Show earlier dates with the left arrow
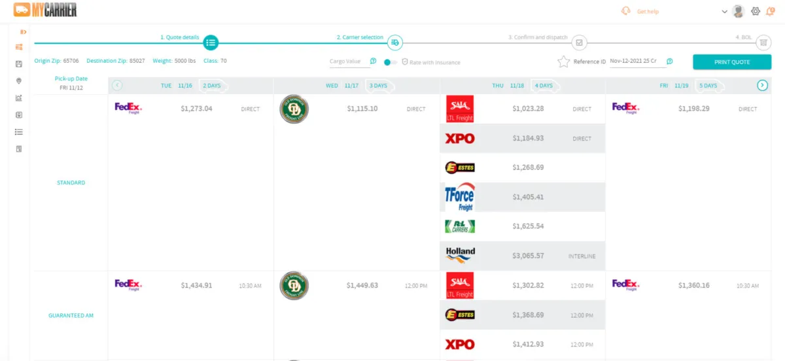Viewport: 785px width, 361px height. coord(117,85)
